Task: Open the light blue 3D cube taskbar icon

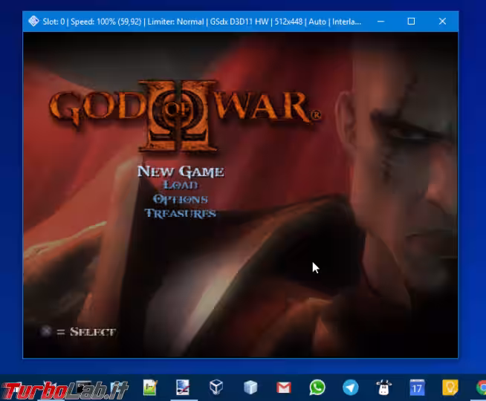Action: click(x=250, y=388)
